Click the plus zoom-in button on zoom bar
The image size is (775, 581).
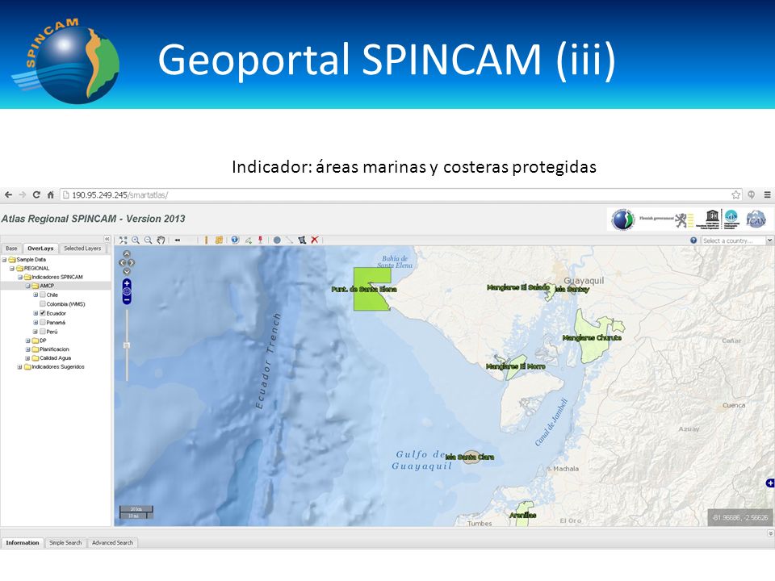coord(127,283)
